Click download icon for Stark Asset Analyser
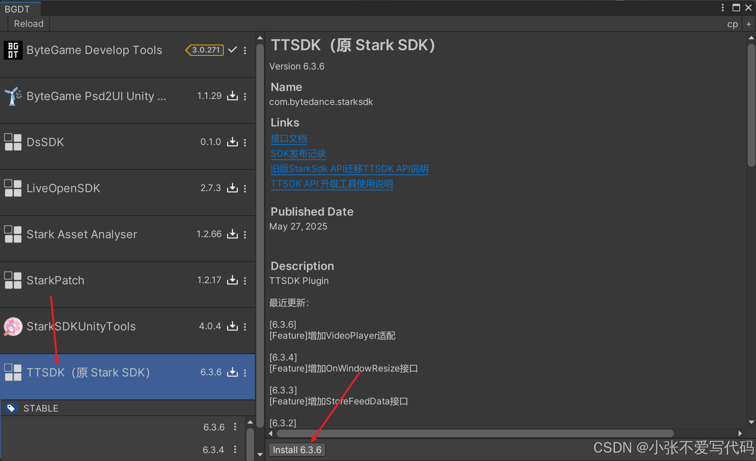 click(x=232, y=234)
